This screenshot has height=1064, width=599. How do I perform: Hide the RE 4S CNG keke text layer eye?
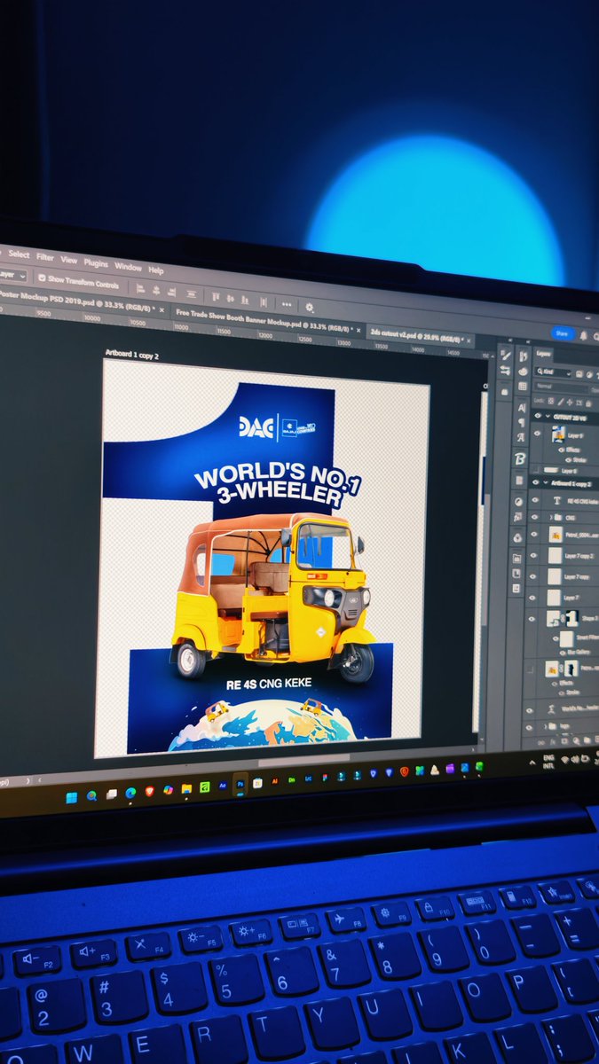click(535, 500)
